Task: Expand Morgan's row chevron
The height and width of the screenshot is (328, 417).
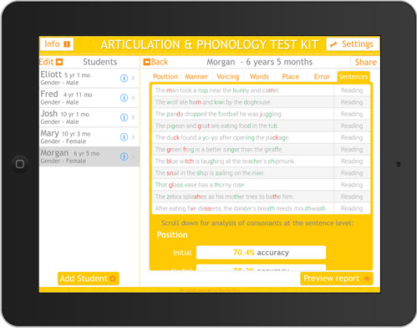Action: pyautogui.click(x=133, y=156)
